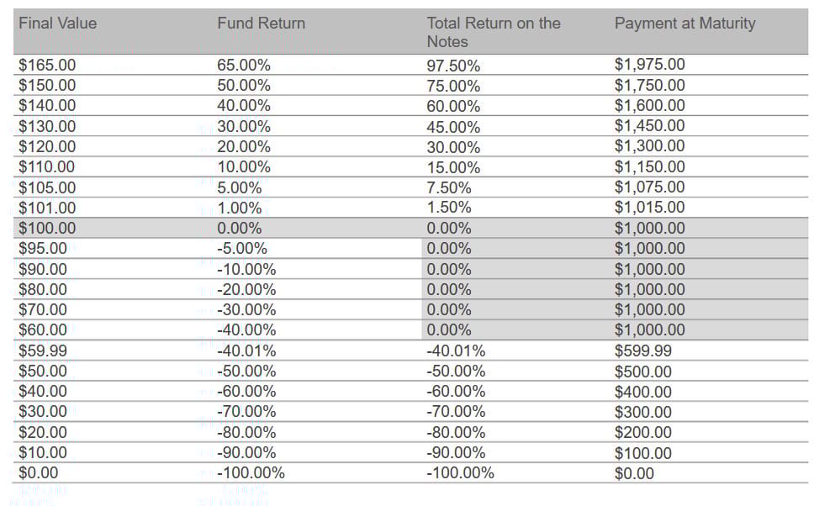This screenshot has width=830, height=506.
Task: Click the Total Return on the Notes header
Action: click(493, 32)
